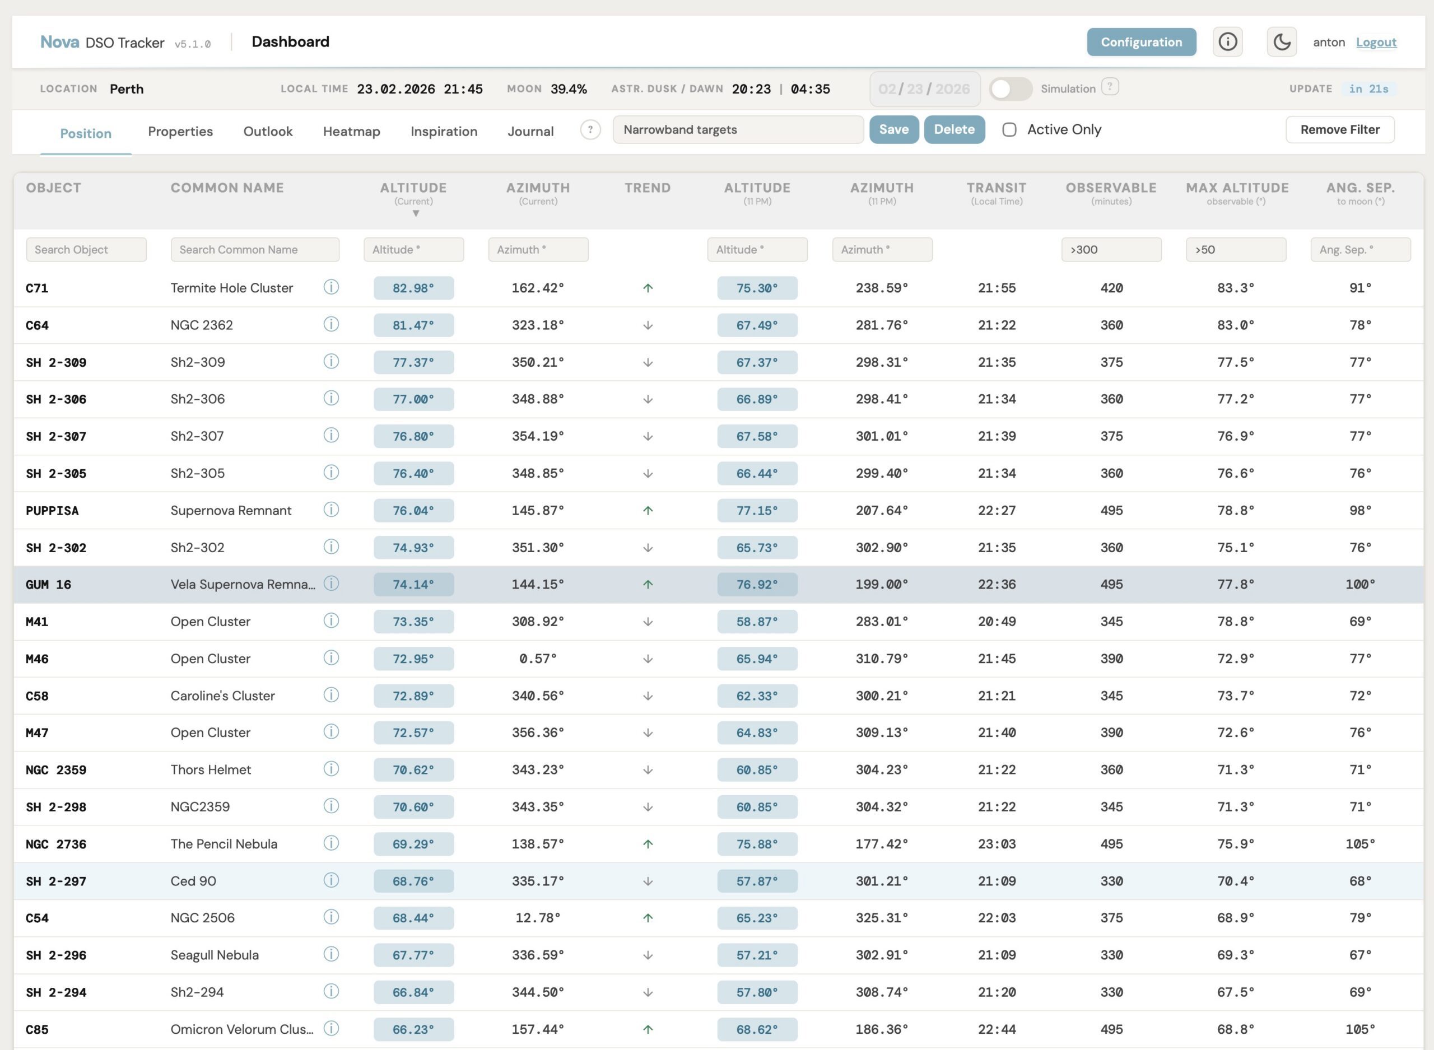The image size is (1434, 1050).
Task: Click the info circle icon in header
Action: (1227, 42)
